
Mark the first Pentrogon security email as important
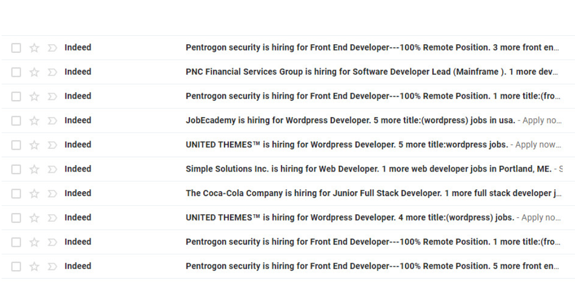point(52,48)
